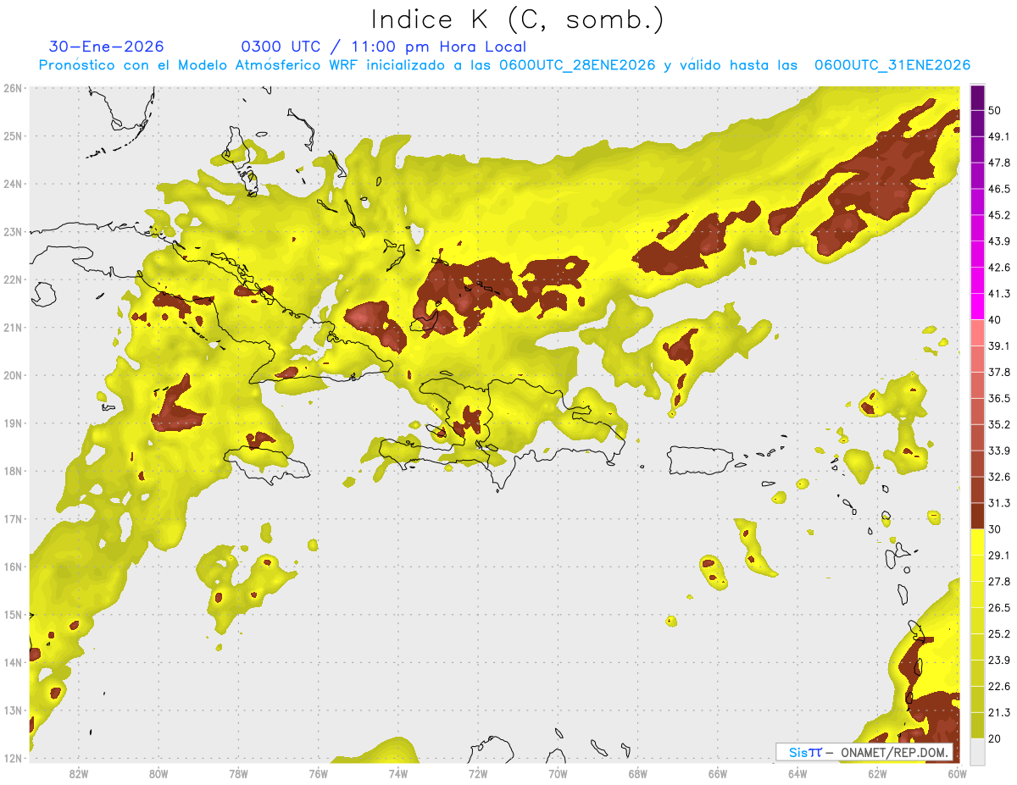The height and width of the screenshot is (785, 1017).
Task: Click the olive colorbar segment beside 21.3
Action: (x=978, y=726)
